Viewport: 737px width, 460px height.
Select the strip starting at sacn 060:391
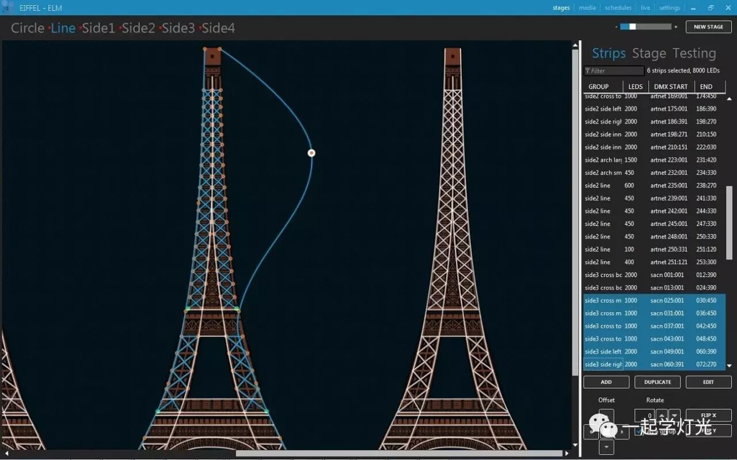(654, 365)
